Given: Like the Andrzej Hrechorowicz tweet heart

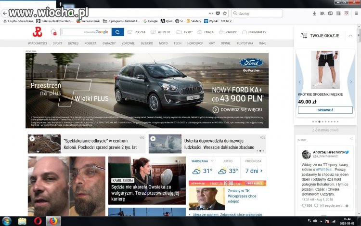Looking at the screenshot, I should click(304, 206).
